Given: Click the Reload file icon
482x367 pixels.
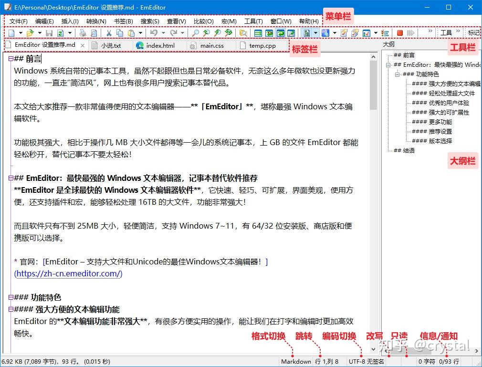Looking at the screenshot, I should coord(60,33).
